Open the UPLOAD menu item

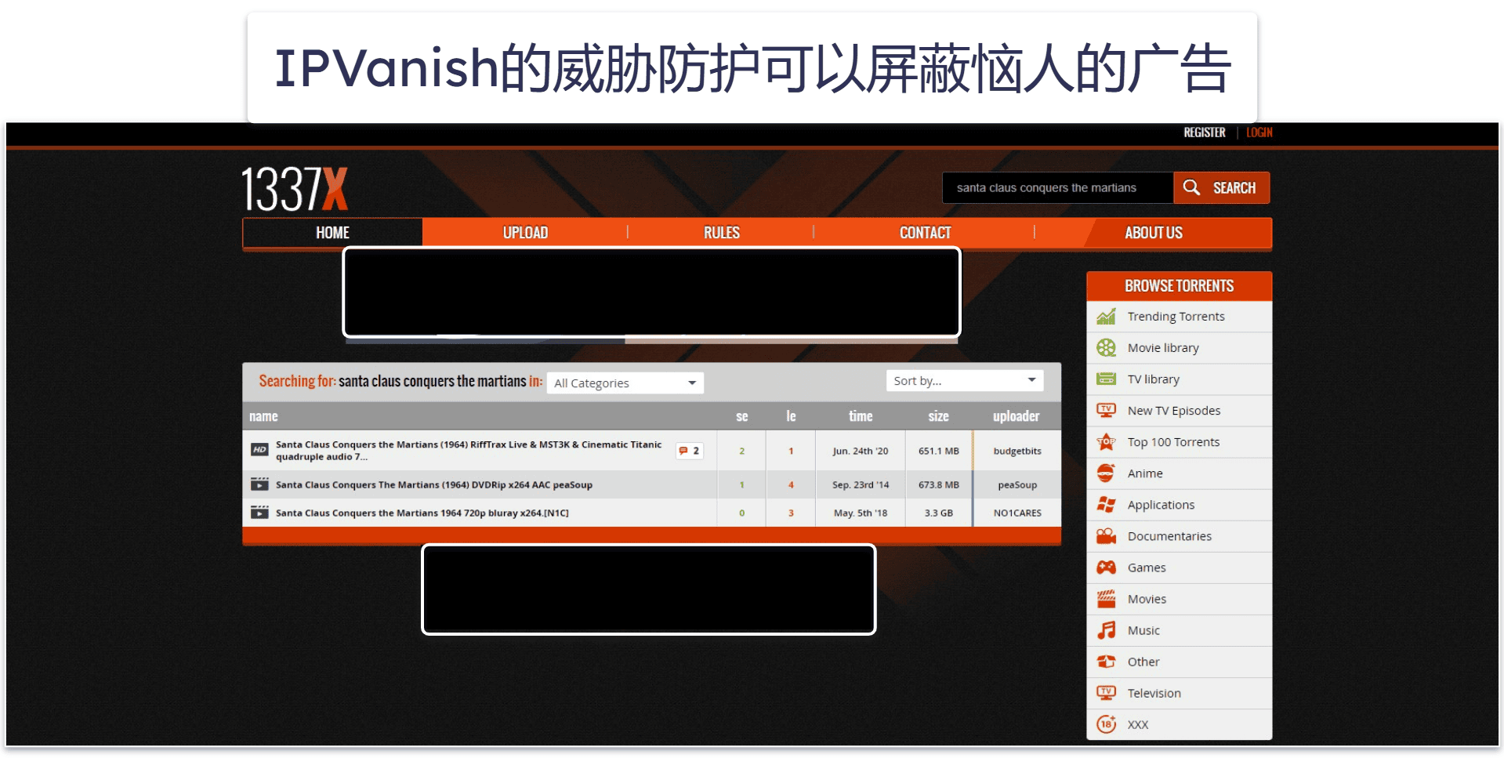pyautogui.click(x=525, y=233)
